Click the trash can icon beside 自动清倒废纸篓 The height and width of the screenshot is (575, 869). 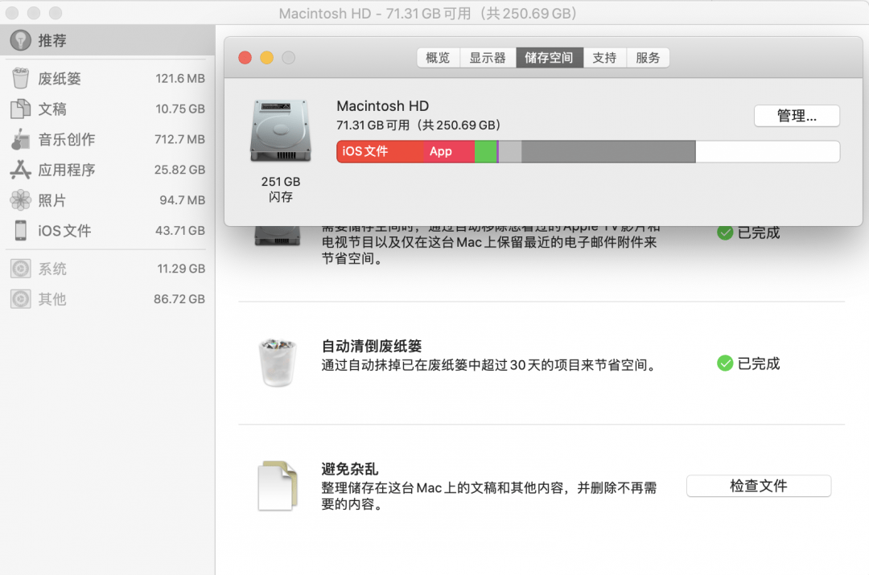coord(278,362)
